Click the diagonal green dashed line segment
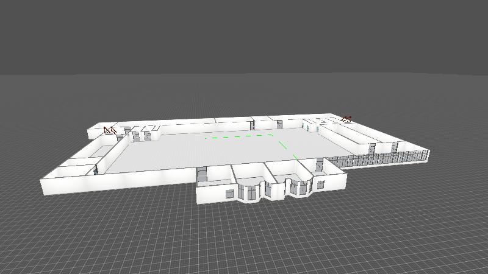The height and width of the screenshot is (274, 488). 287,147
